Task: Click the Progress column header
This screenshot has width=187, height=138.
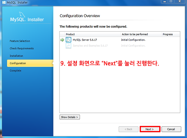Action: pos(171,34)
